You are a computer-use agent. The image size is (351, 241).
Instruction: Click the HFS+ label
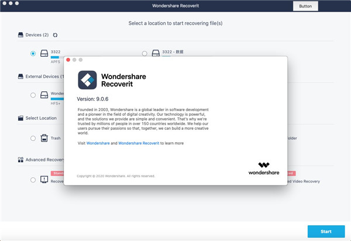point(56,104)
